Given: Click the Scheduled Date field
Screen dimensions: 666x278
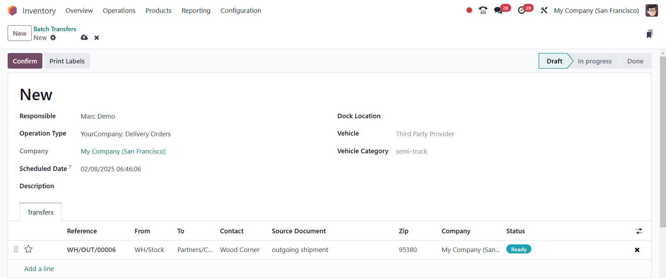Looking at the screenshot, I should click(111, 169).
